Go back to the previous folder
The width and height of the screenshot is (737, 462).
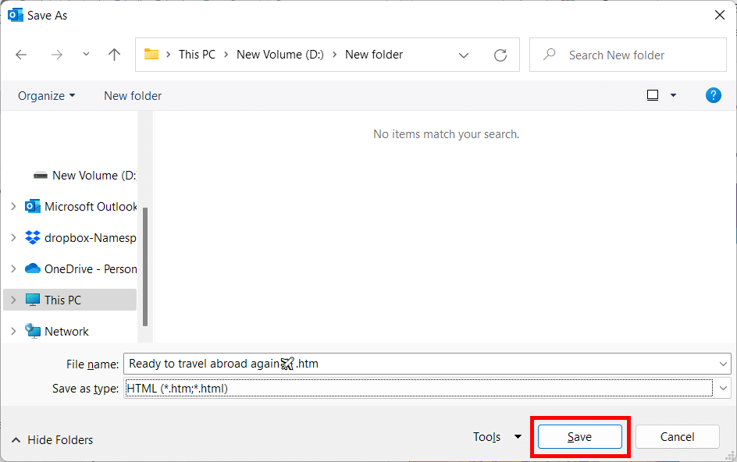click(x=21, y=55)
